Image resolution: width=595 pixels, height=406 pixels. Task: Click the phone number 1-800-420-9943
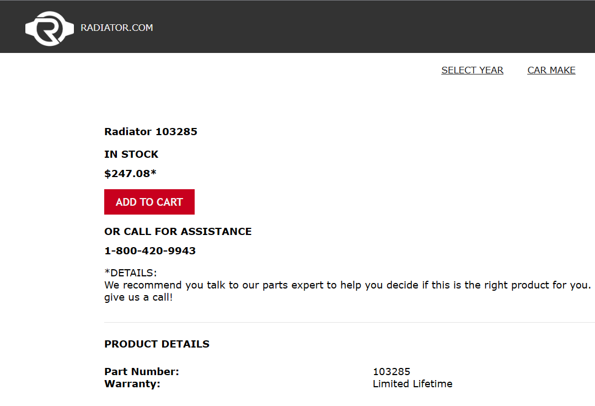coord(150,251)
